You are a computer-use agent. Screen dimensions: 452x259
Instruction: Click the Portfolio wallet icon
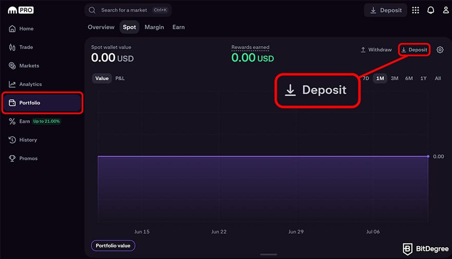point(12,103)
